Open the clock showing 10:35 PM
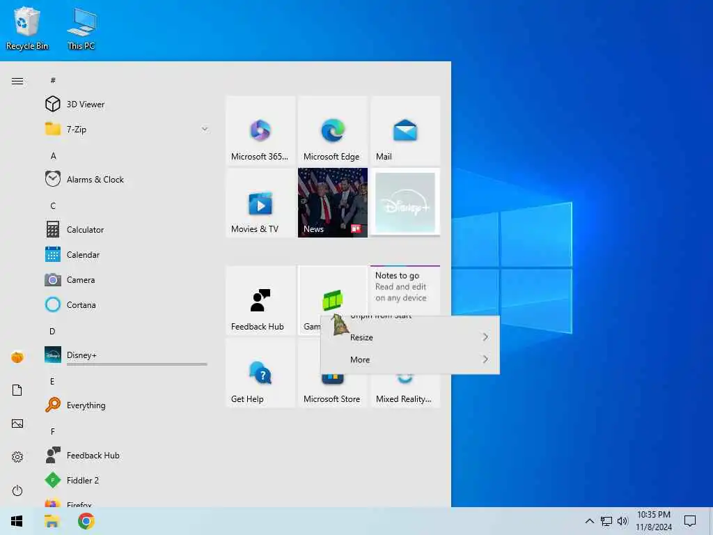This screenshot has height=535, width=713. point(654,520)
